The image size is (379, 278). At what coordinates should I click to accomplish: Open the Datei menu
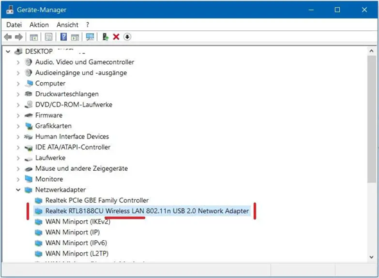point(14,24)
